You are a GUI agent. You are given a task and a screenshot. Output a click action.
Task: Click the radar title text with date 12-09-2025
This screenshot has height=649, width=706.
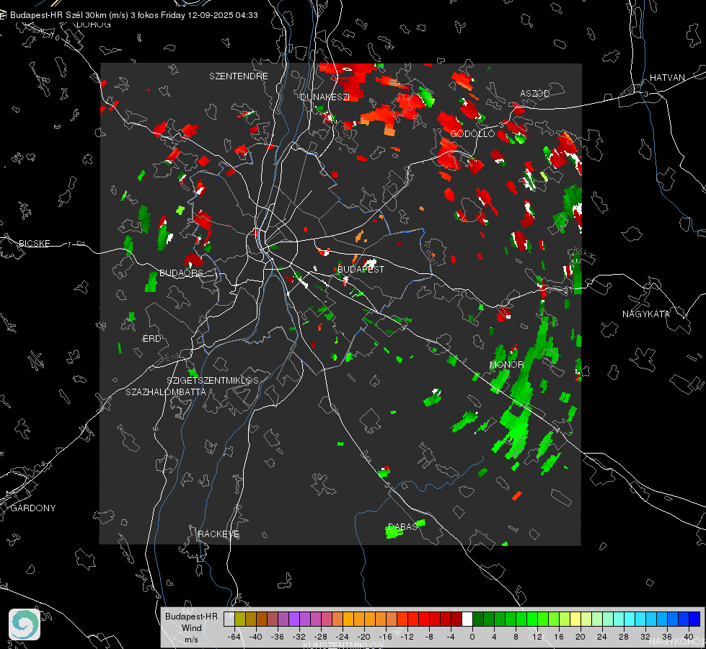coord(133,15)
